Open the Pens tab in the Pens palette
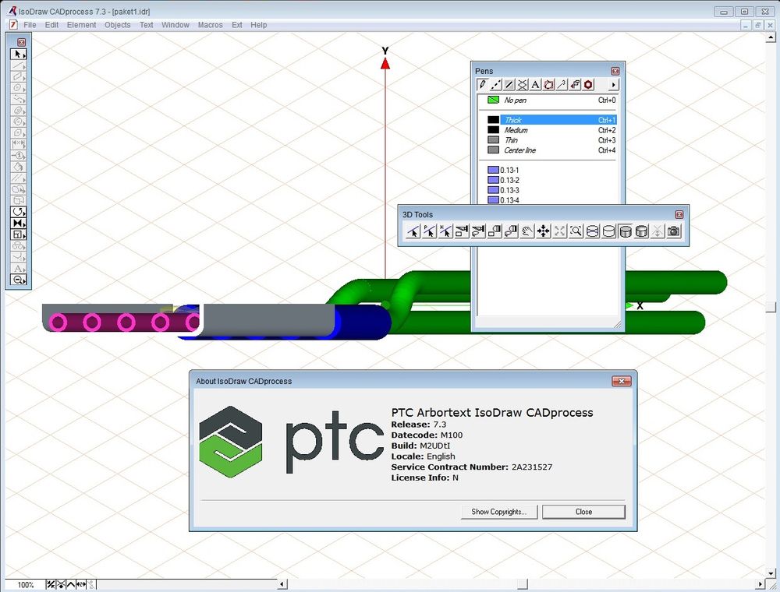 pos(482,84)
